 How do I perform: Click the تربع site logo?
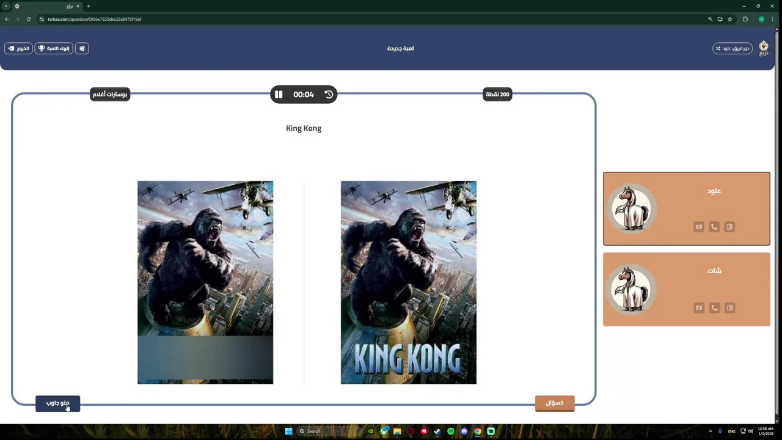pyautogui.click(x=764, y=49)
